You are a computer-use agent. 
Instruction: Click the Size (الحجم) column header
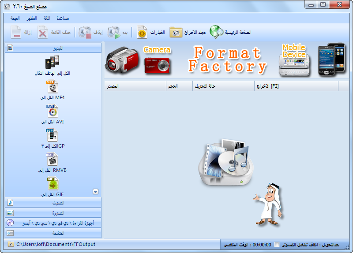click(x=180, y=86)
